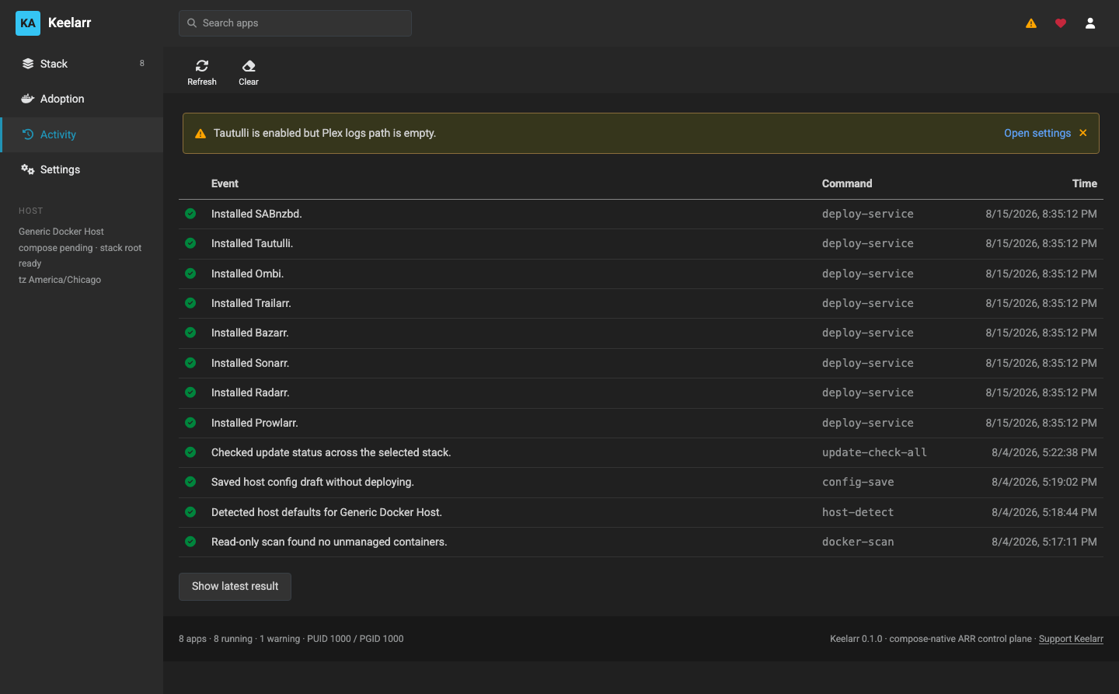Select the 'Installed Tautulli.' event text

(252, 243)
